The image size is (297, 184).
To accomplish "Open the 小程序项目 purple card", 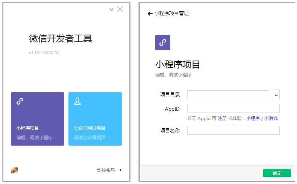I will coord(38,119).
